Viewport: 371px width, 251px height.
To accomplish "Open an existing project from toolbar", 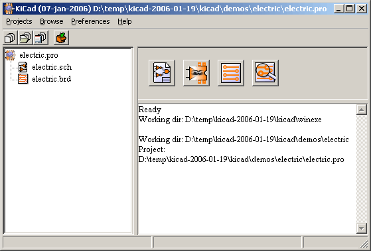I will (x=25, y=38).
